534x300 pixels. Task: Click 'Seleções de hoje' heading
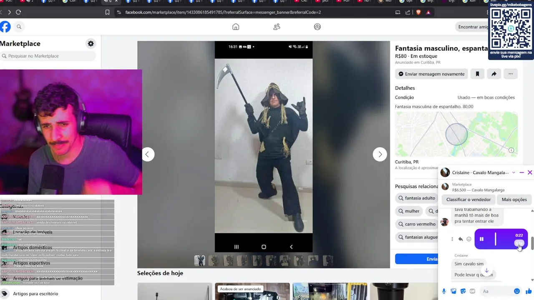pyautogui.click(x=160, y=273)
